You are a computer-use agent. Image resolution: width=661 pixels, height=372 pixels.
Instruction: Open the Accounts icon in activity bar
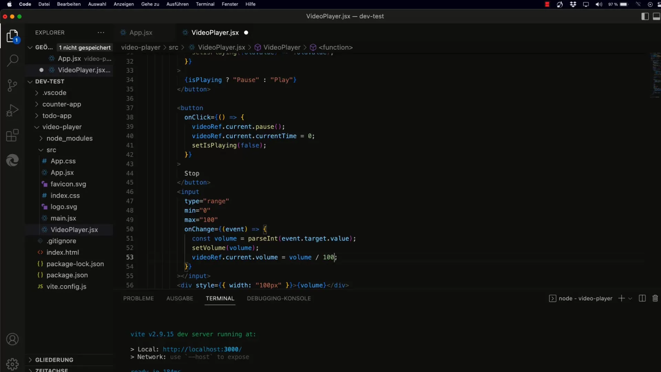tap(12, 339)
